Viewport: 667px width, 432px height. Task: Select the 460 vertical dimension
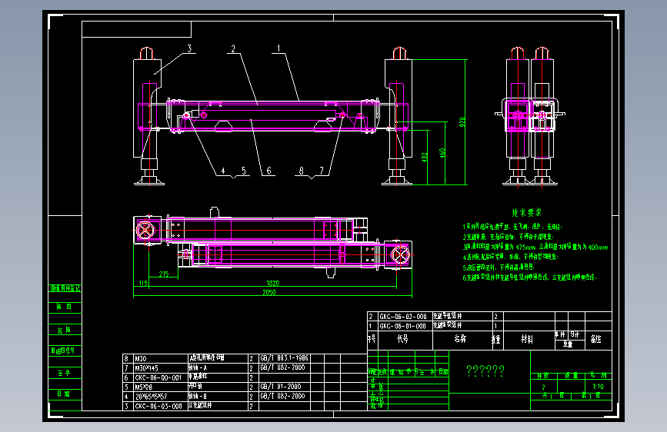coord(442,153)
